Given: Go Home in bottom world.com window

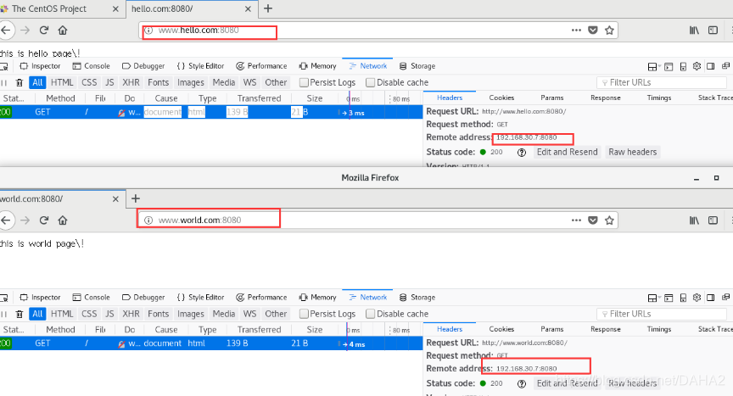Looking at the screenshot, I should coord(63,220).
